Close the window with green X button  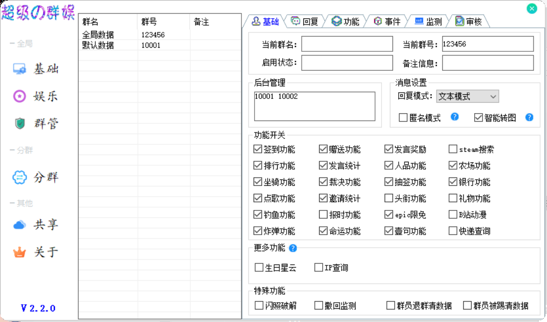tap(532, 9)
